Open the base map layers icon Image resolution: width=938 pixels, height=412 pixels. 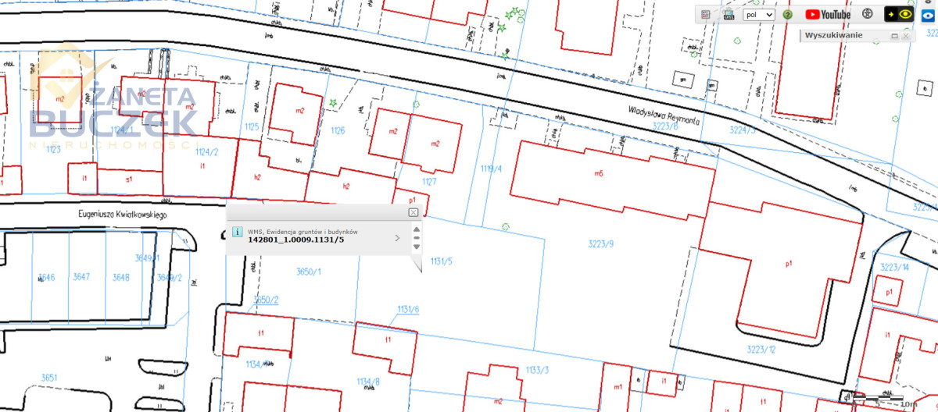729,14
